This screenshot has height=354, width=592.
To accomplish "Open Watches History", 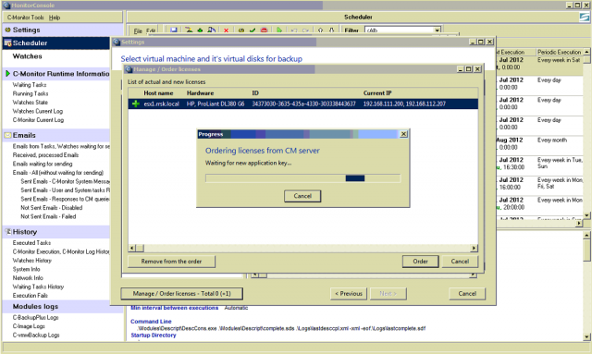I will coord(32,261).
